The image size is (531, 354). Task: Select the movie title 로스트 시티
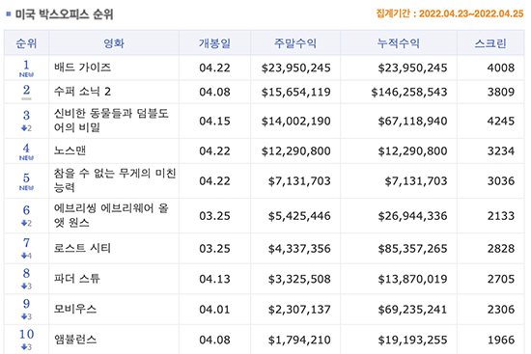click(83, 248)
